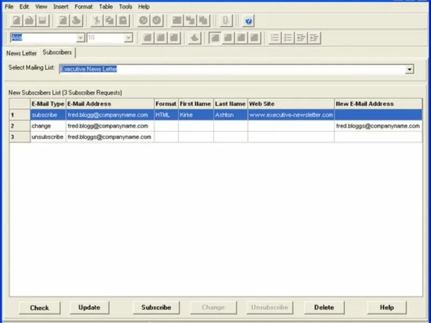431x323 pixels.
Task: Open the Tools menu
Action: [x=126, y=6]
